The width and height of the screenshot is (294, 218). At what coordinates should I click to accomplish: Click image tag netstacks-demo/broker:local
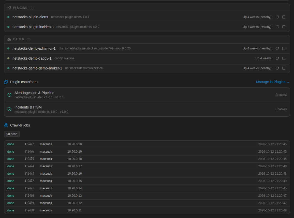[x=84, y=68]
